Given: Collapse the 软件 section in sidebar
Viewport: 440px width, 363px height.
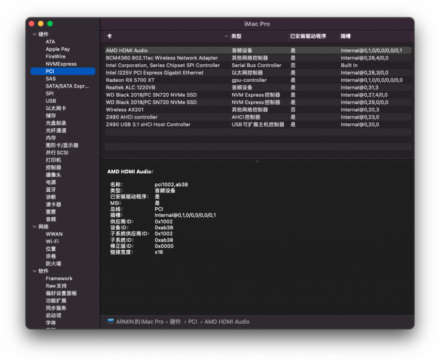Looking at the screenshot, I should pos(34,271).
